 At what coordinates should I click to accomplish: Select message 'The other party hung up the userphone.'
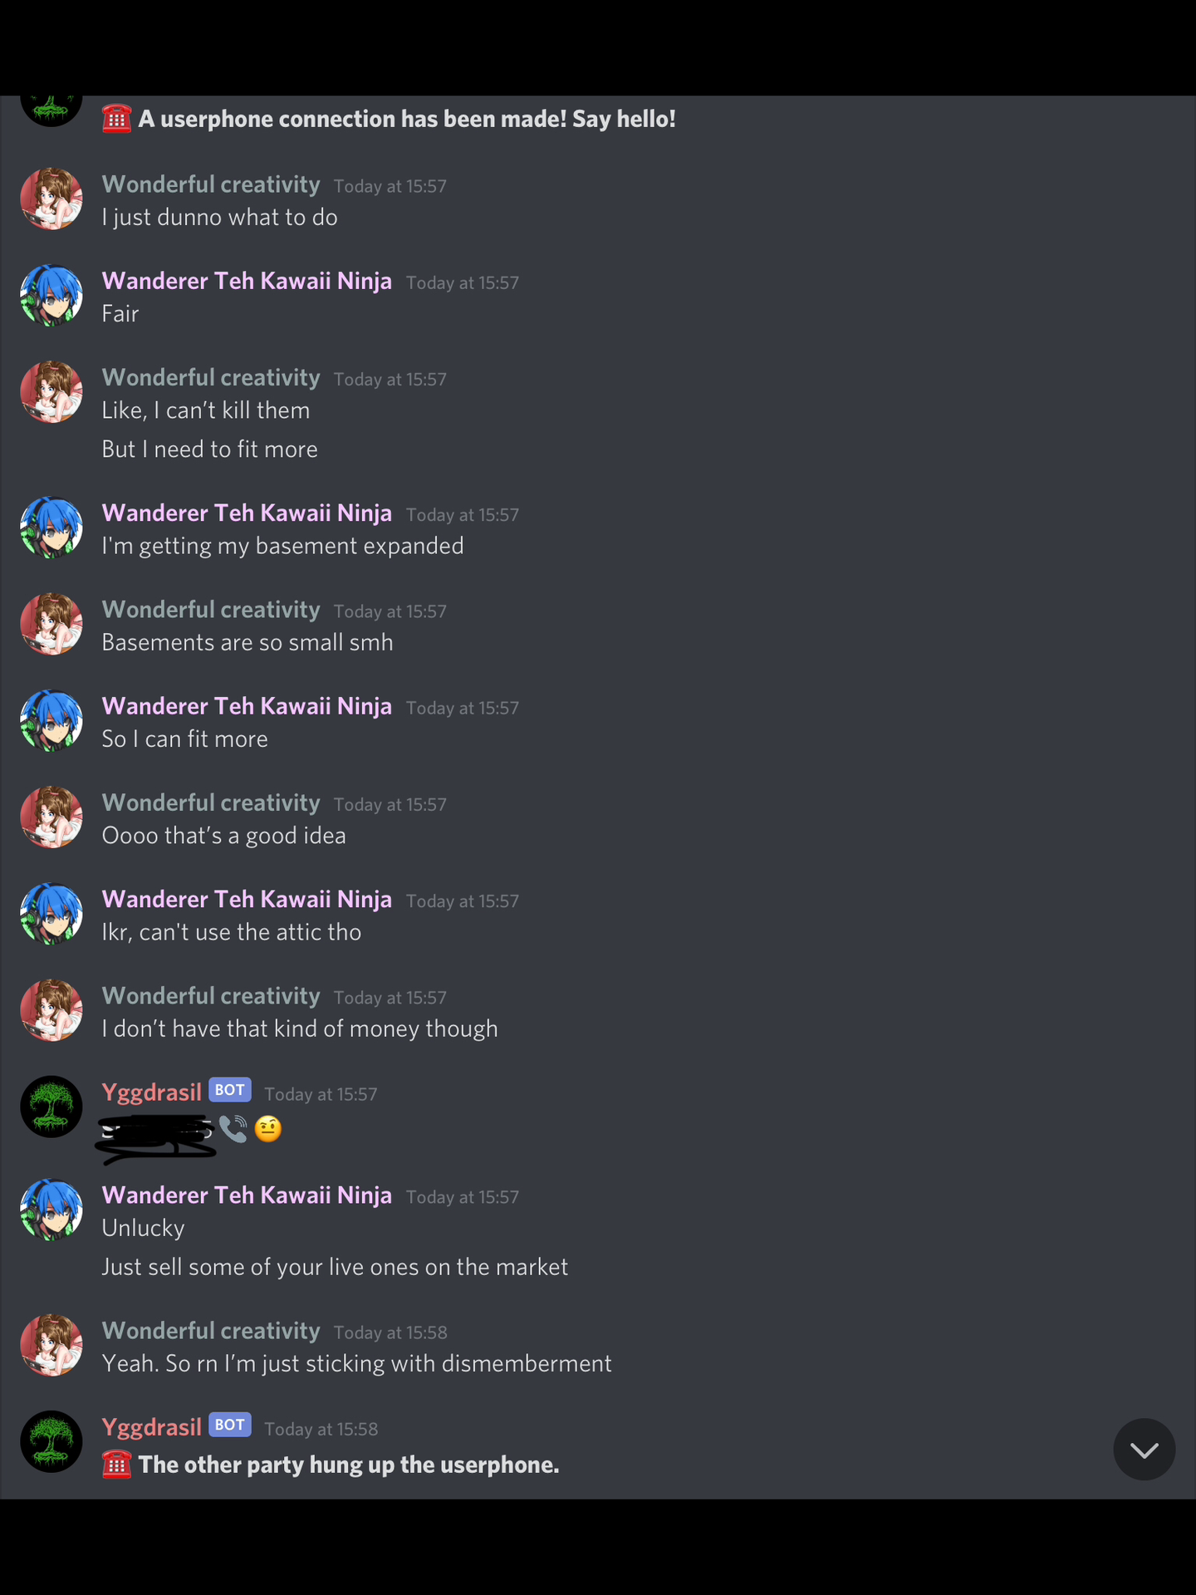point(349,1465)
